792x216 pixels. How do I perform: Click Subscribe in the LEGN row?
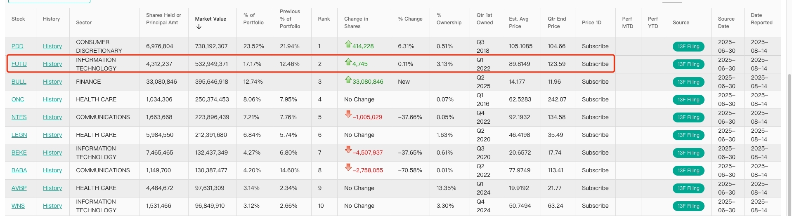tap(595, 135)
